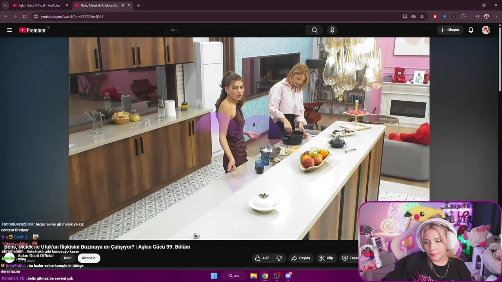Click the Katıl join button
The image size is (502, 282).
pos(67,258)
